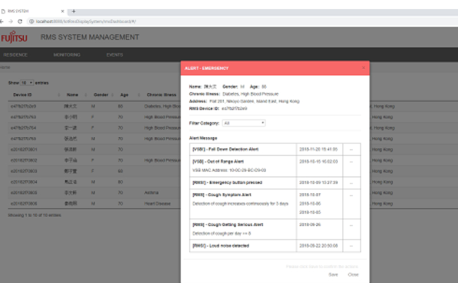Image resolution: width=458 pixels, height=283 pixels.
Task: Click the browser back arrow
Action: 2,21
